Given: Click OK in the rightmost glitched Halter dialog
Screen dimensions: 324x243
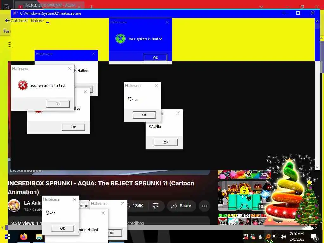Looking at the screenshot, I should click(166, 142).
